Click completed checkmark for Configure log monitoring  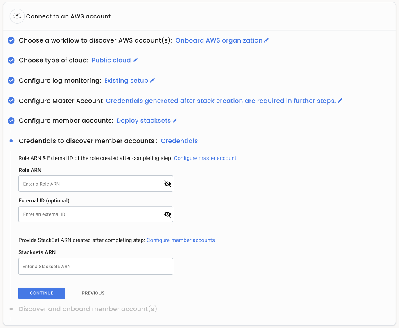pos(11,81)
